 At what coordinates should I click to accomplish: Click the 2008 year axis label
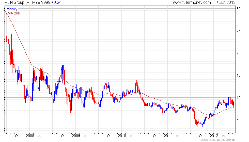tap(30, 136)
